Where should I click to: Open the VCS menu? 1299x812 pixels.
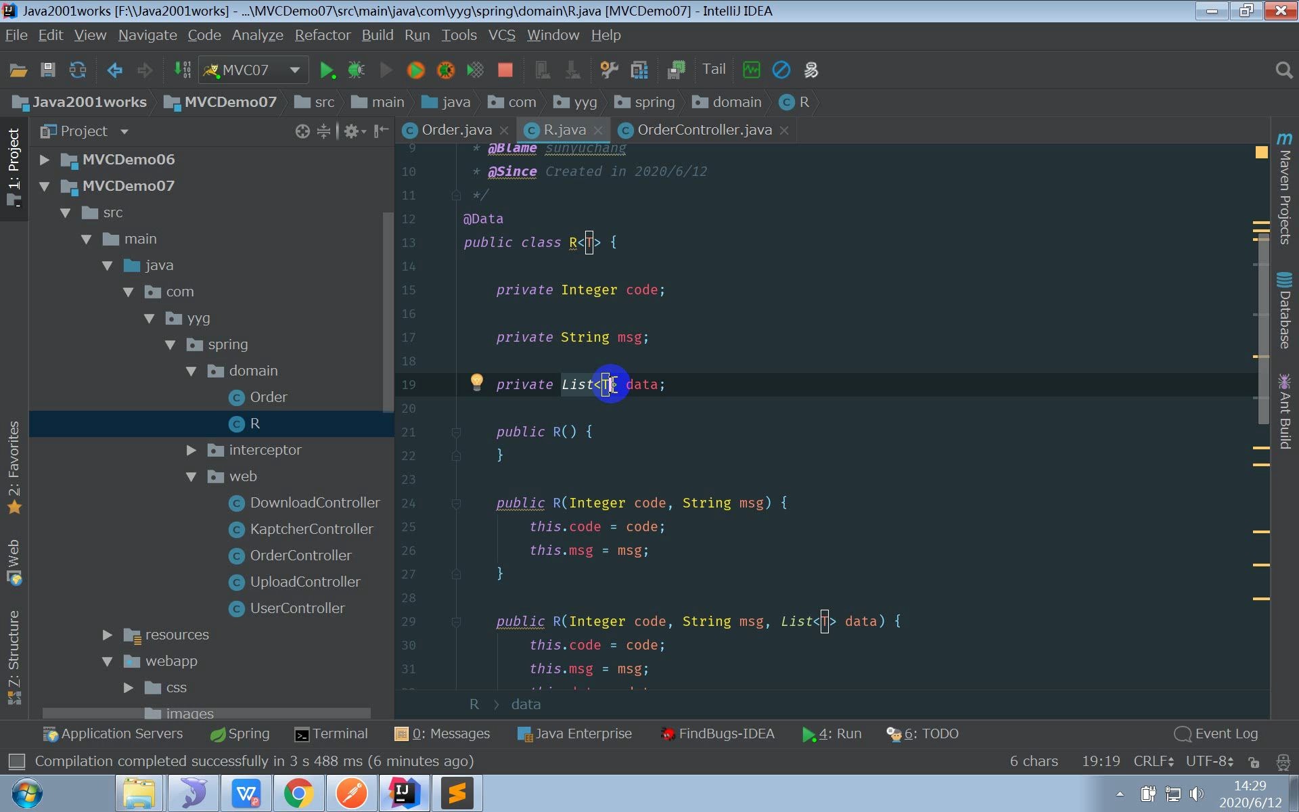[x=501, y=35]
